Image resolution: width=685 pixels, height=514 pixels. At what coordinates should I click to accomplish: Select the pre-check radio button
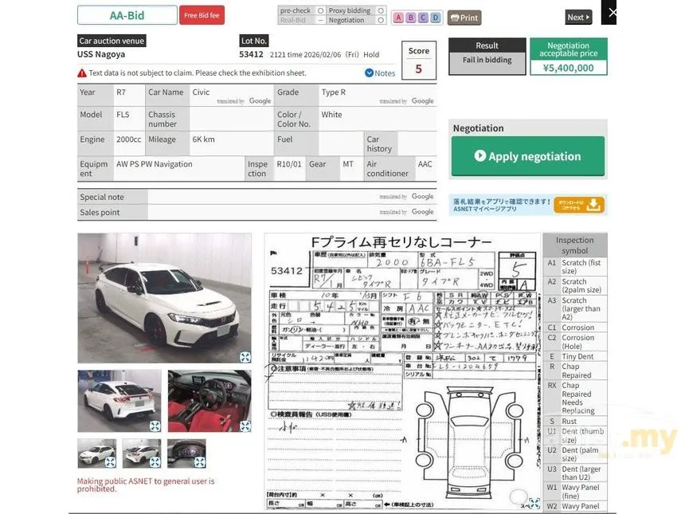(x=321, y=10)
